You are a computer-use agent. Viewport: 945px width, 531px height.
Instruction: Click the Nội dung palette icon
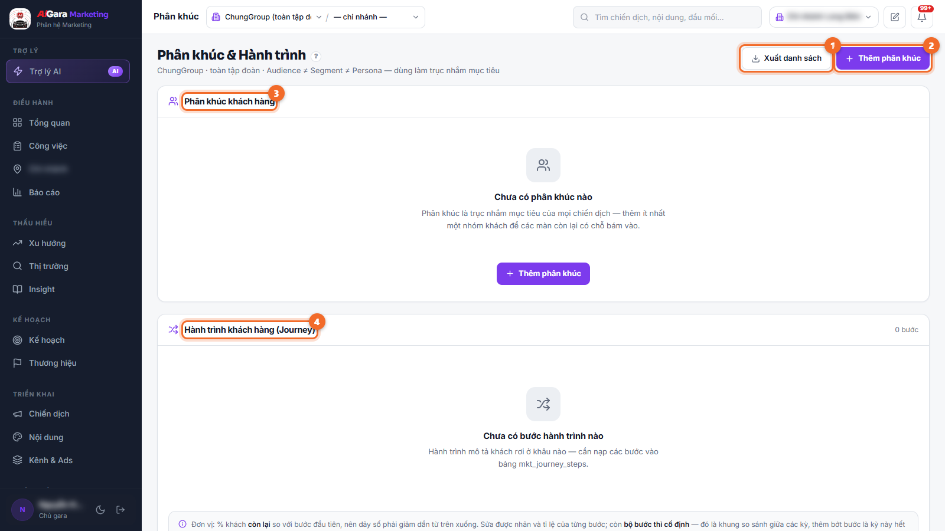(18, 437)
